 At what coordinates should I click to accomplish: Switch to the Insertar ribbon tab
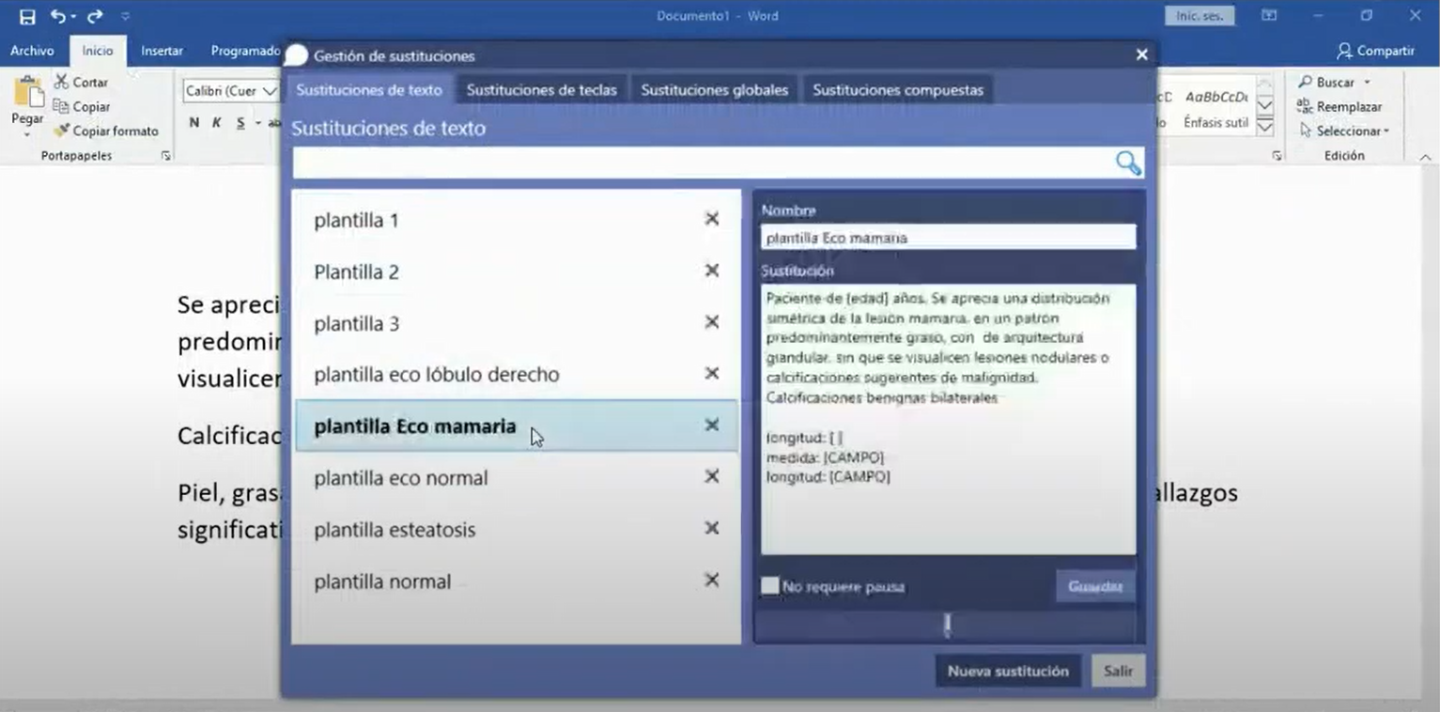tap(162, 51)
